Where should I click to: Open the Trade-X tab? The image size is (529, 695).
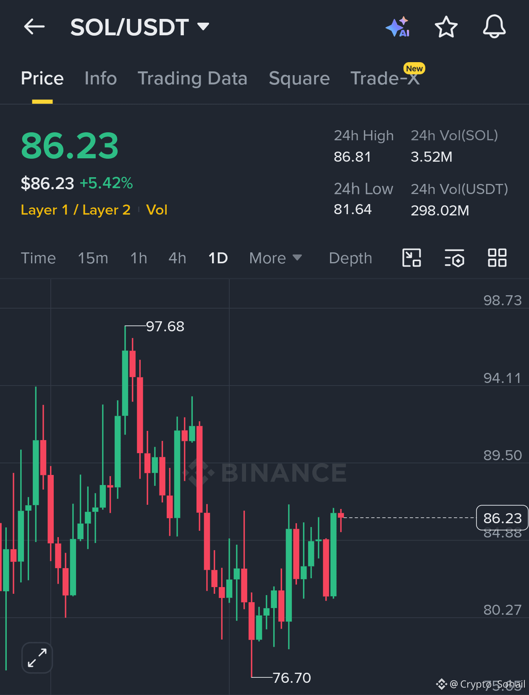(385, 79)
